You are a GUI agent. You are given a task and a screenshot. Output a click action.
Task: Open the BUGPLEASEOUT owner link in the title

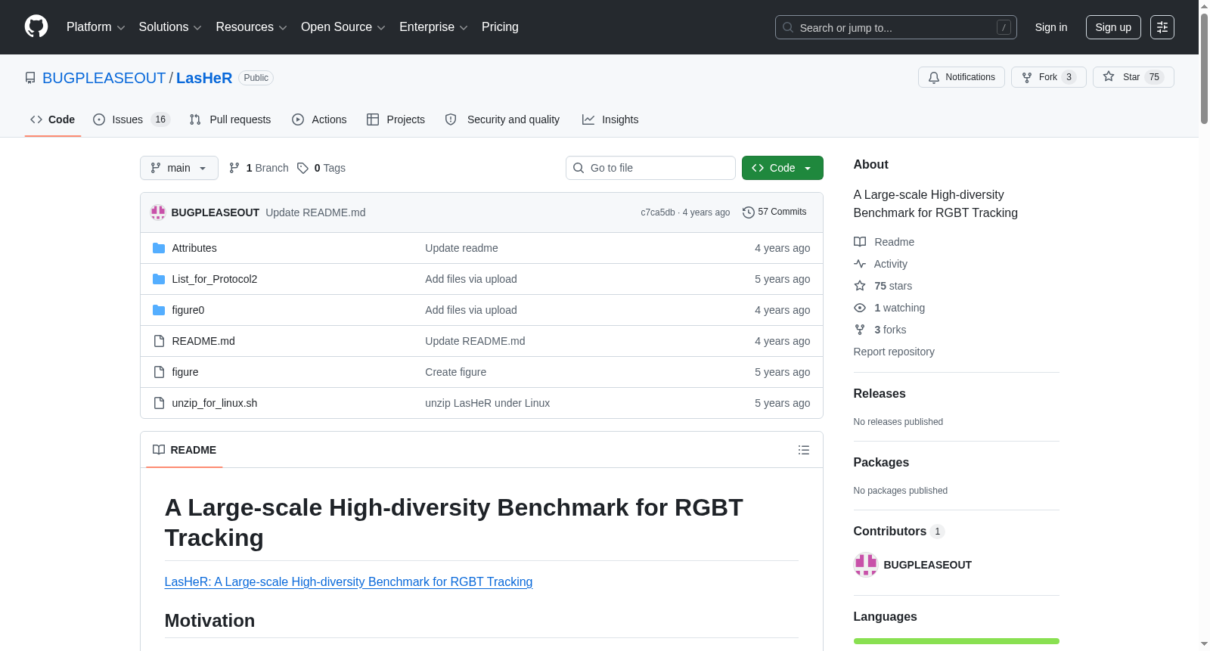coord(104,78)
